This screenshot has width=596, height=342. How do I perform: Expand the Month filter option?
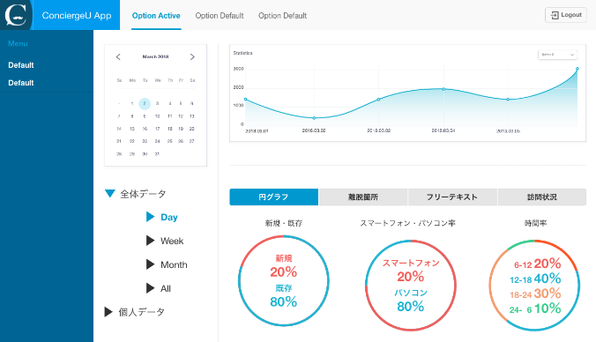[151, 264]
